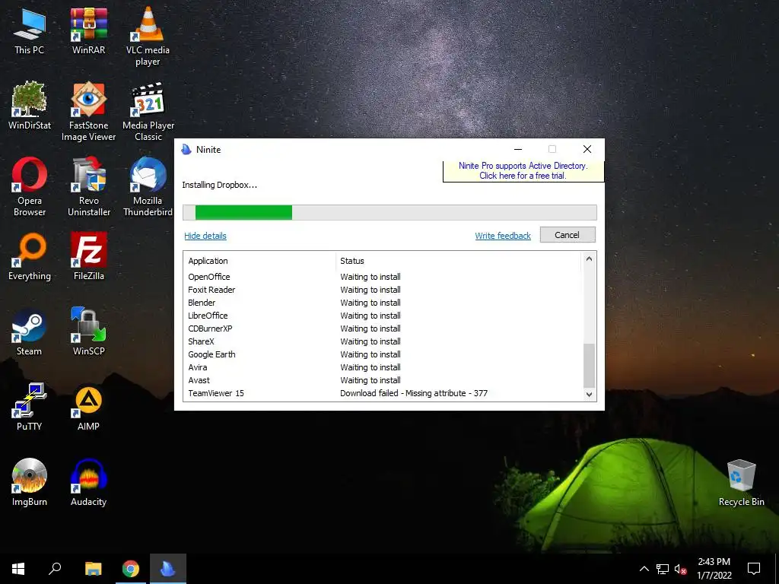Screen dimensions: 779x584
Task: Open network status tray icon
Action: point(663,569)
